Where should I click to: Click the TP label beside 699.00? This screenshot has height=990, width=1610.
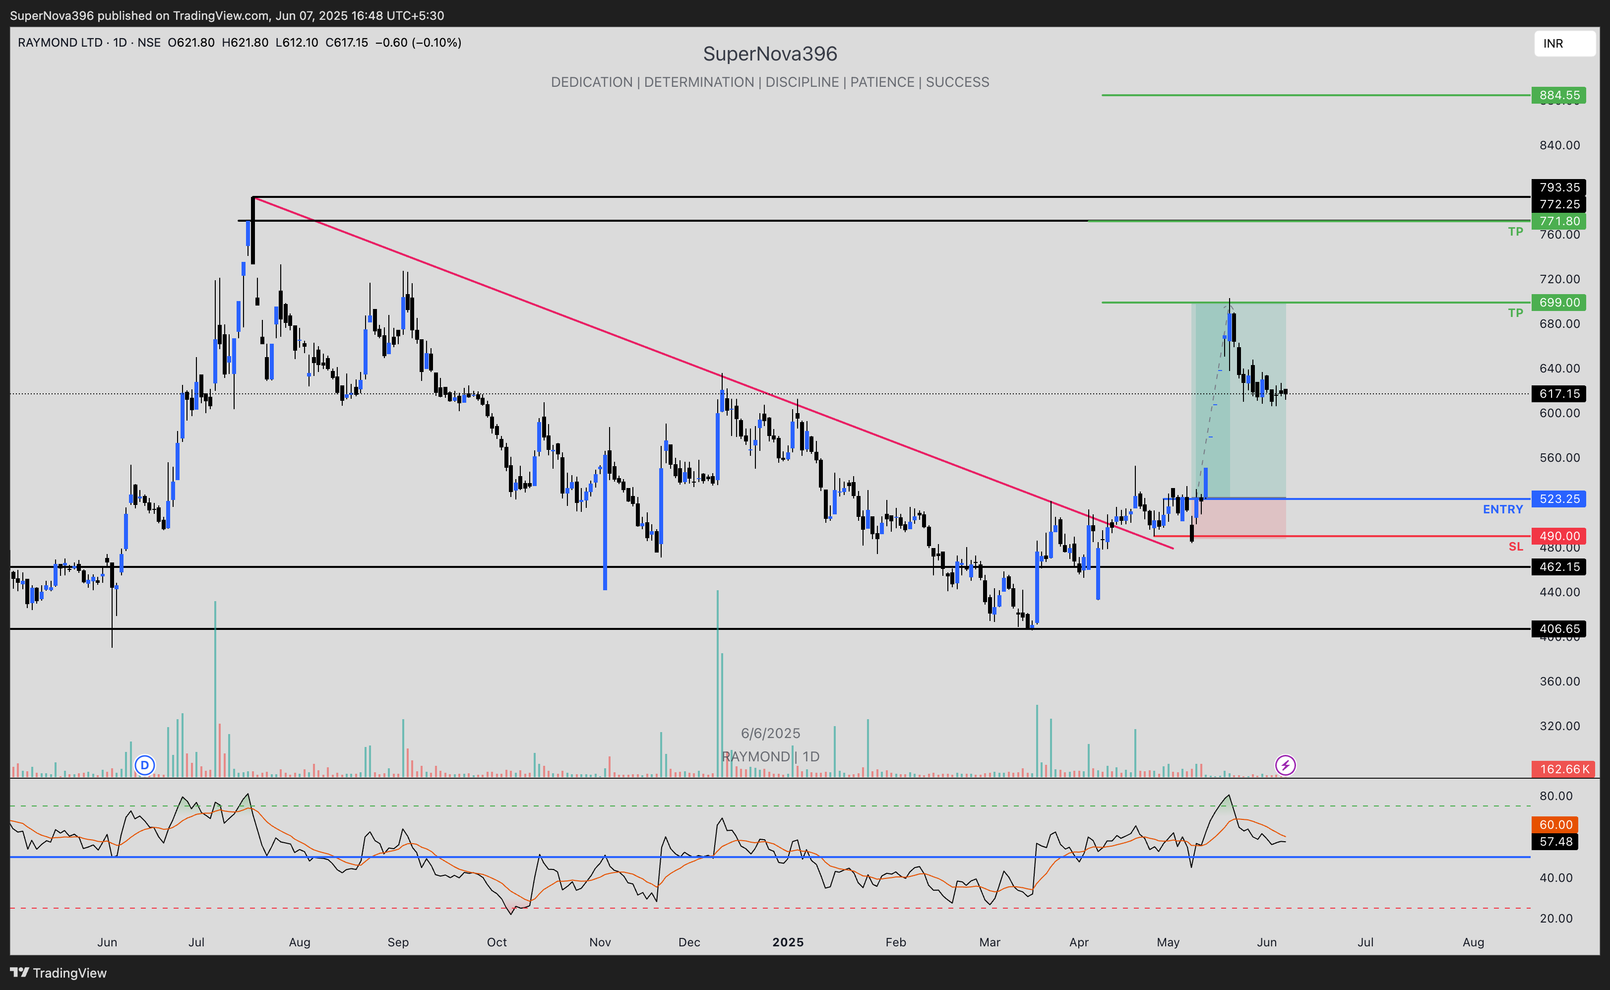(x=1515, y=313)
